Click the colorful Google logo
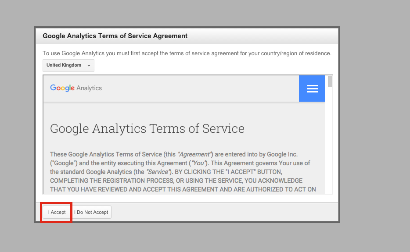The image size is (410, 252). [x=62, y=88]
